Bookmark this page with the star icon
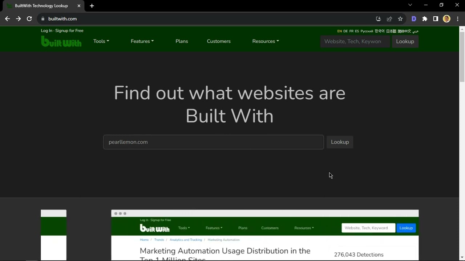465x261 pixels. point(400,19)
